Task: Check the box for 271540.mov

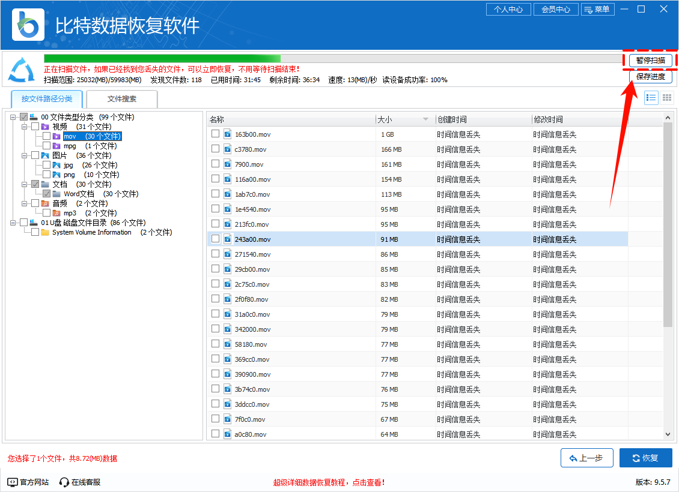Action: click(x=215, y=253)
